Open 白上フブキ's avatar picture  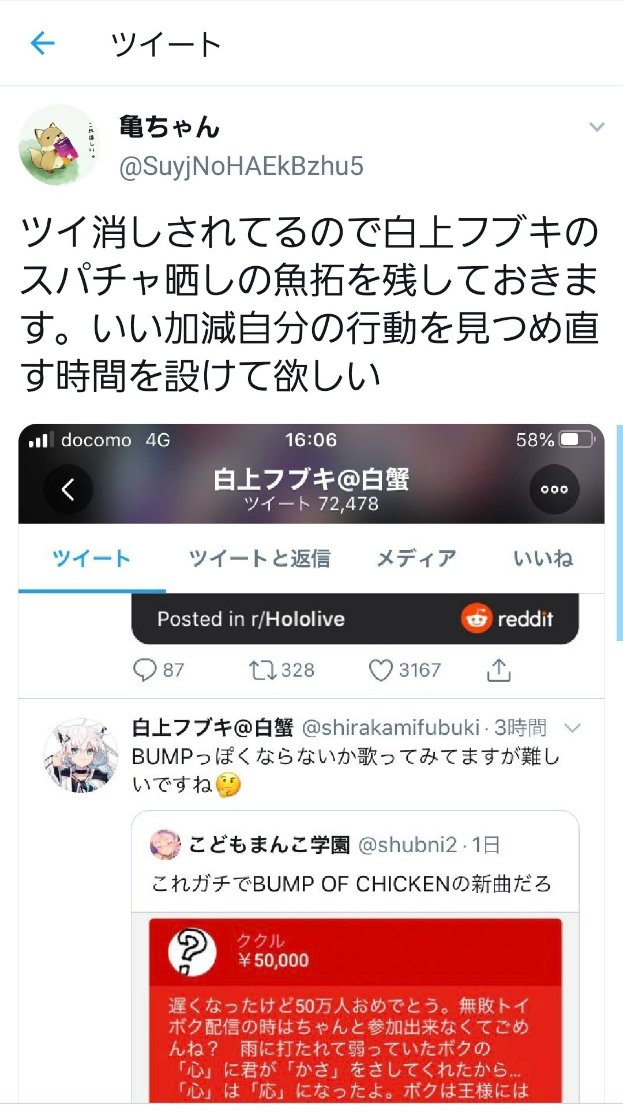(80, 756)
